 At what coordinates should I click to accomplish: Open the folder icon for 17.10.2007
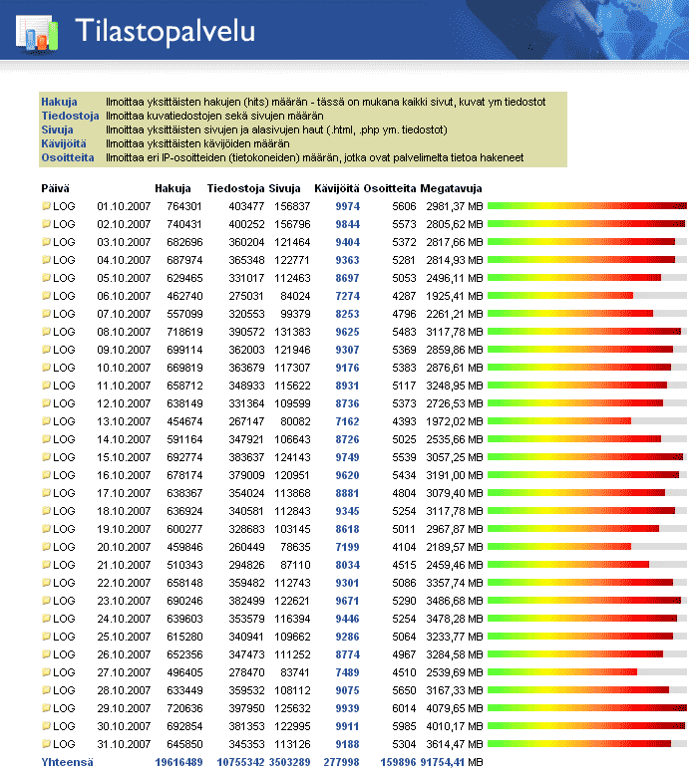pyautogui.click(x=47, y=493)
